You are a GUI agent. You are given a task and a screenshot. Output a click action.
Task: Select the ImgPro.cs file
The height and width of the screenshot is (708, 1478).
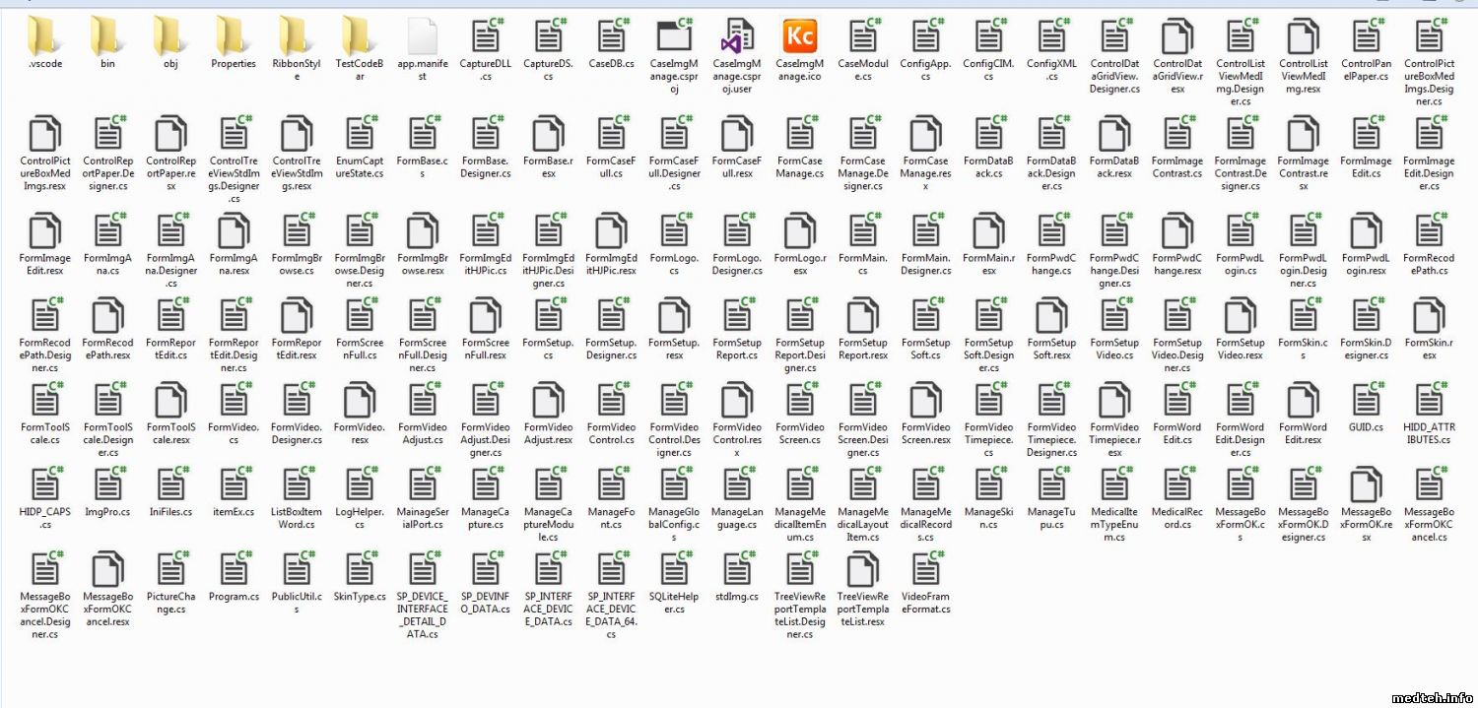(108, 485)
